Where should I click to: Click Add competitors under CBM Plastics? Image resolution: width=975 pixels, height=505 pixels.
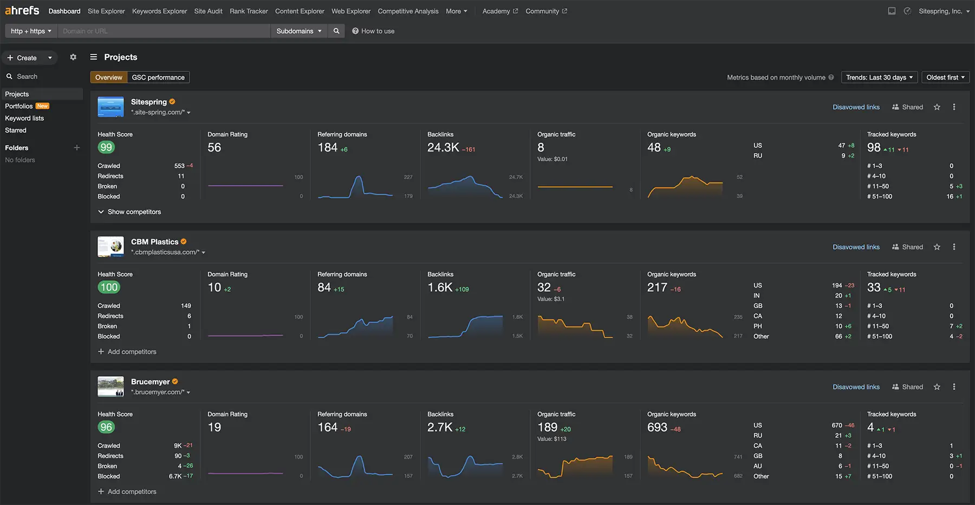[x=127, y=352]
